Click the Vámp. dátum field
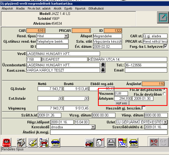The height and width of the screenshot is (155, 169). (156, 115)
